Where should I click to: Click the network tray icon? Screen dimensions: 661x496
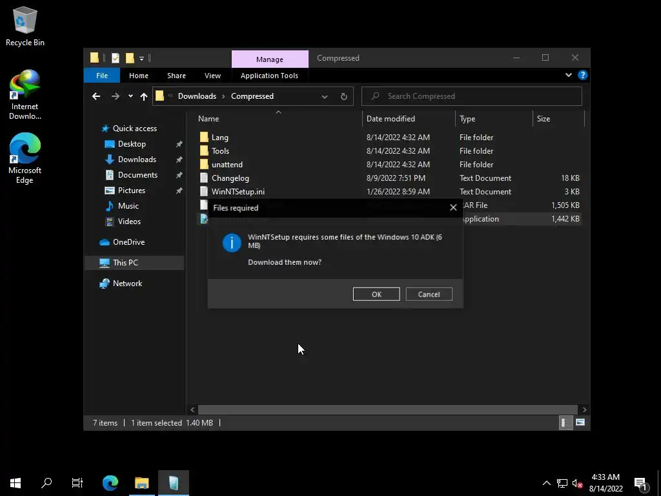(562, 483)
